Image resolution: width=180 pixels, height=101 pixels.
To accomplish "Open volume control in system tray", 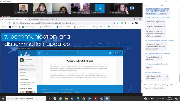I will 160,99.
